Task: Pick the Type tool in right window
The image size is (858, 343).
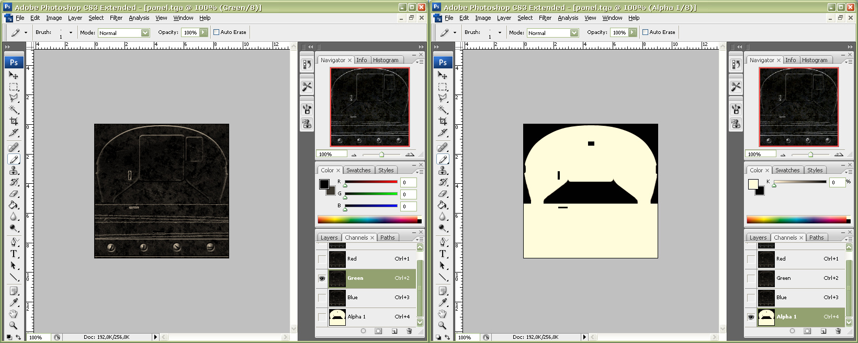Action: (x=443, y=254)
